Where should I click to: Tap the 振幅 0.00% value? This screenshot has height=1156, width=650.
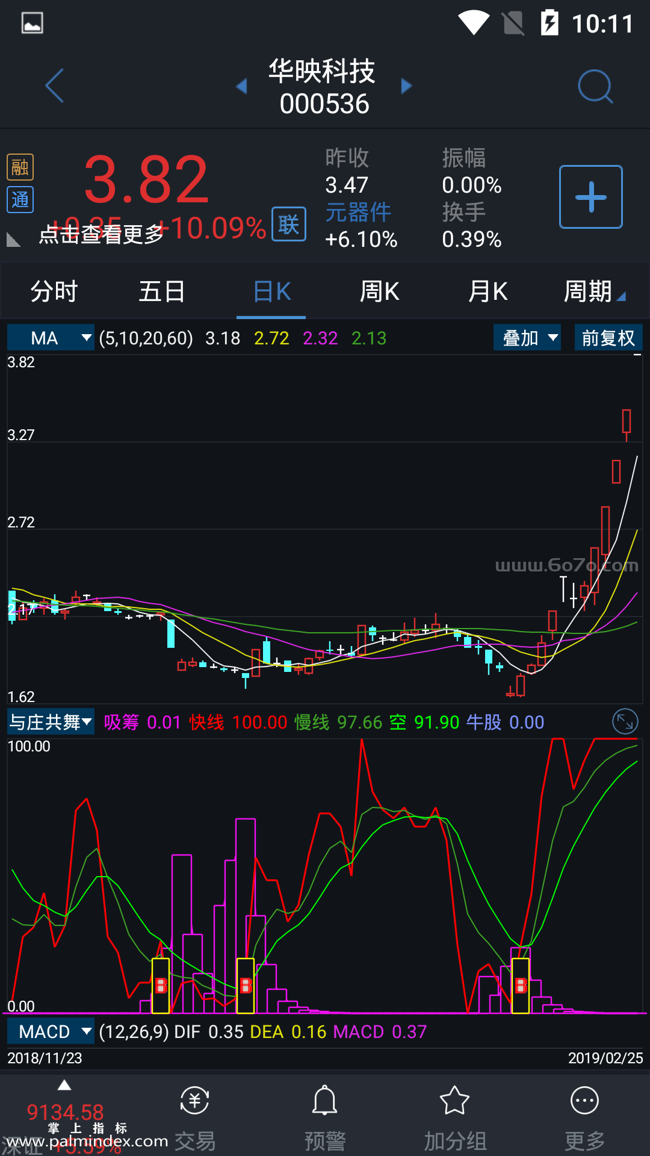tap(472, 185)
